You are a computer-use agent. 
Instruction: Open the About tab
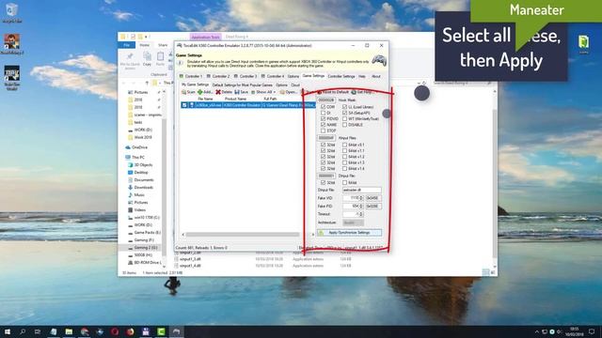376,76
